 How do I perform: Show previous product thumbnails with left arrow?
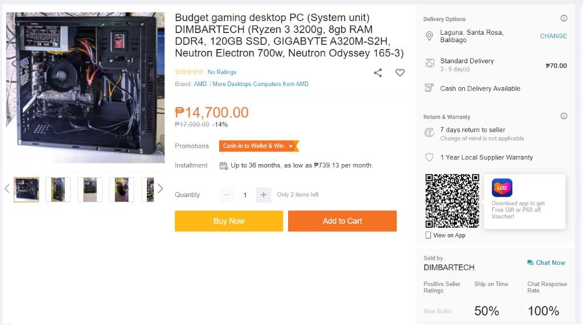tap(7, 189)
